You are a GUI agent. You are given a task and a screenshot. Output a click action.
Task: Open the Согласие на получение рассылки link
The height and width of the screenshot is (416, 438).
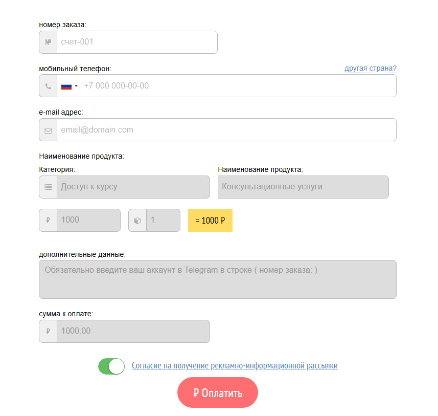tap(235, 366)
